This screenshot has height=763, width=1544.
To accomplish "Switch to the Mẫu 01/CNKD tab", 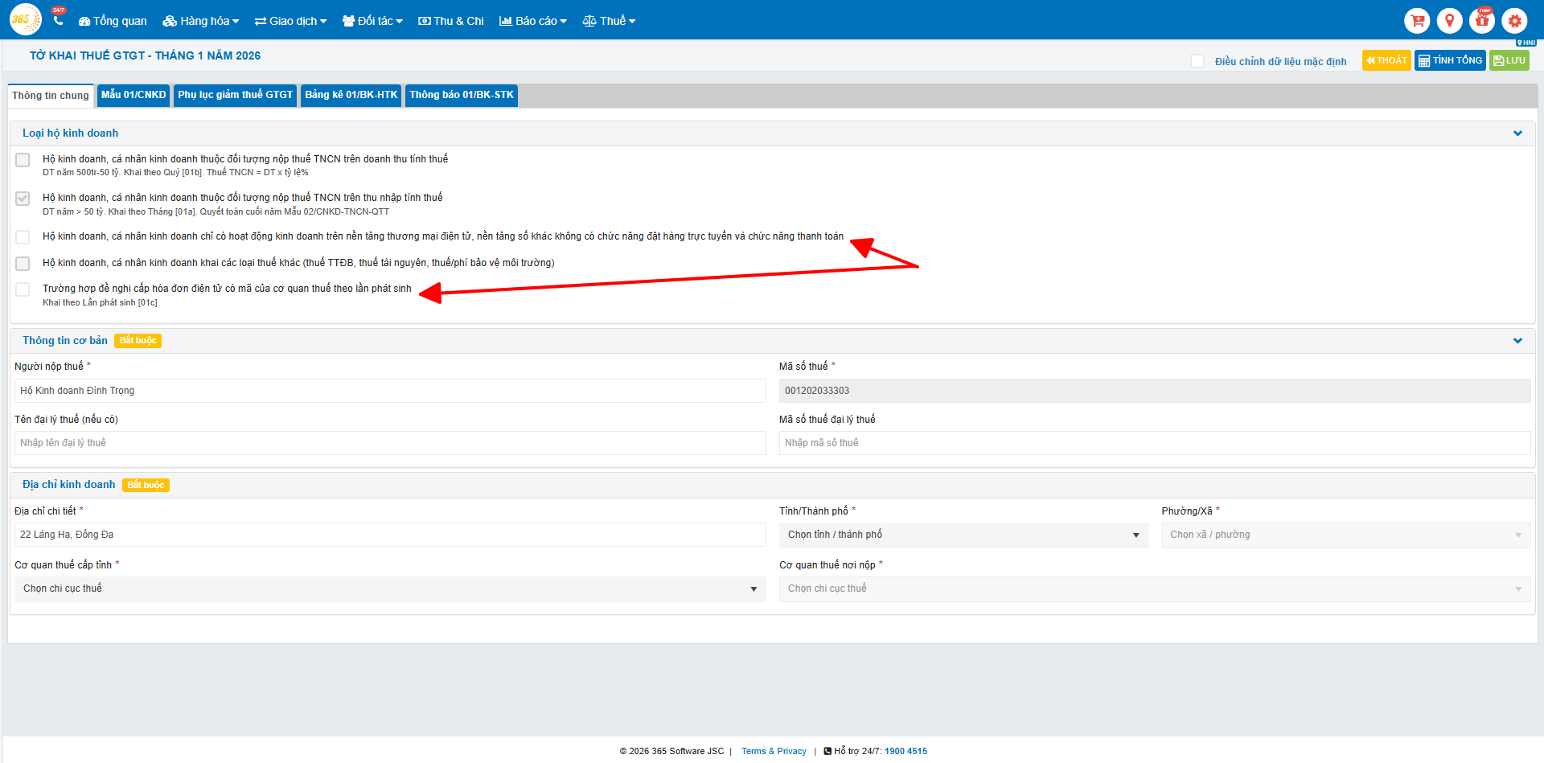I will pos(133,95).
